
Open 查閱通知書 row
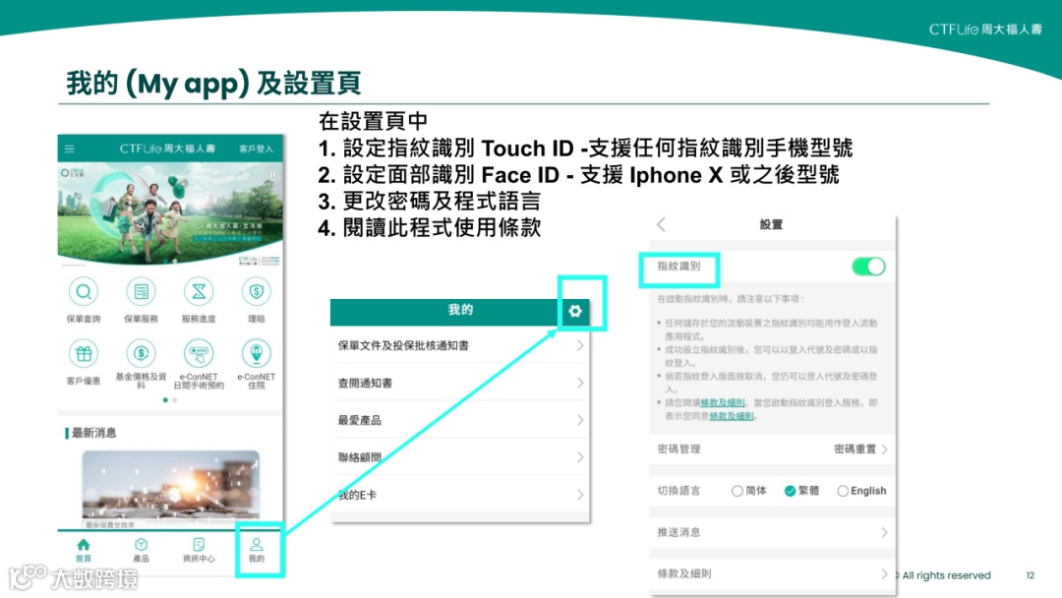click(x=460, y=383)
